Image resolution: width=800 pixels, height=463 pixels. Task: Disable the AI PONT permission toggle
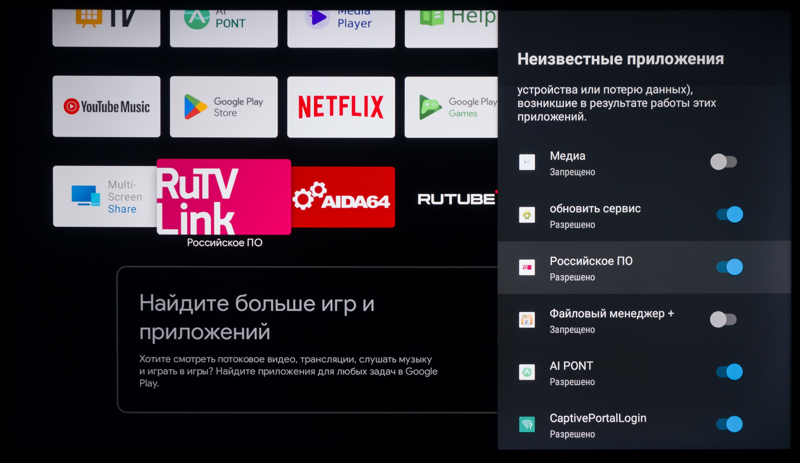point(729,372)
